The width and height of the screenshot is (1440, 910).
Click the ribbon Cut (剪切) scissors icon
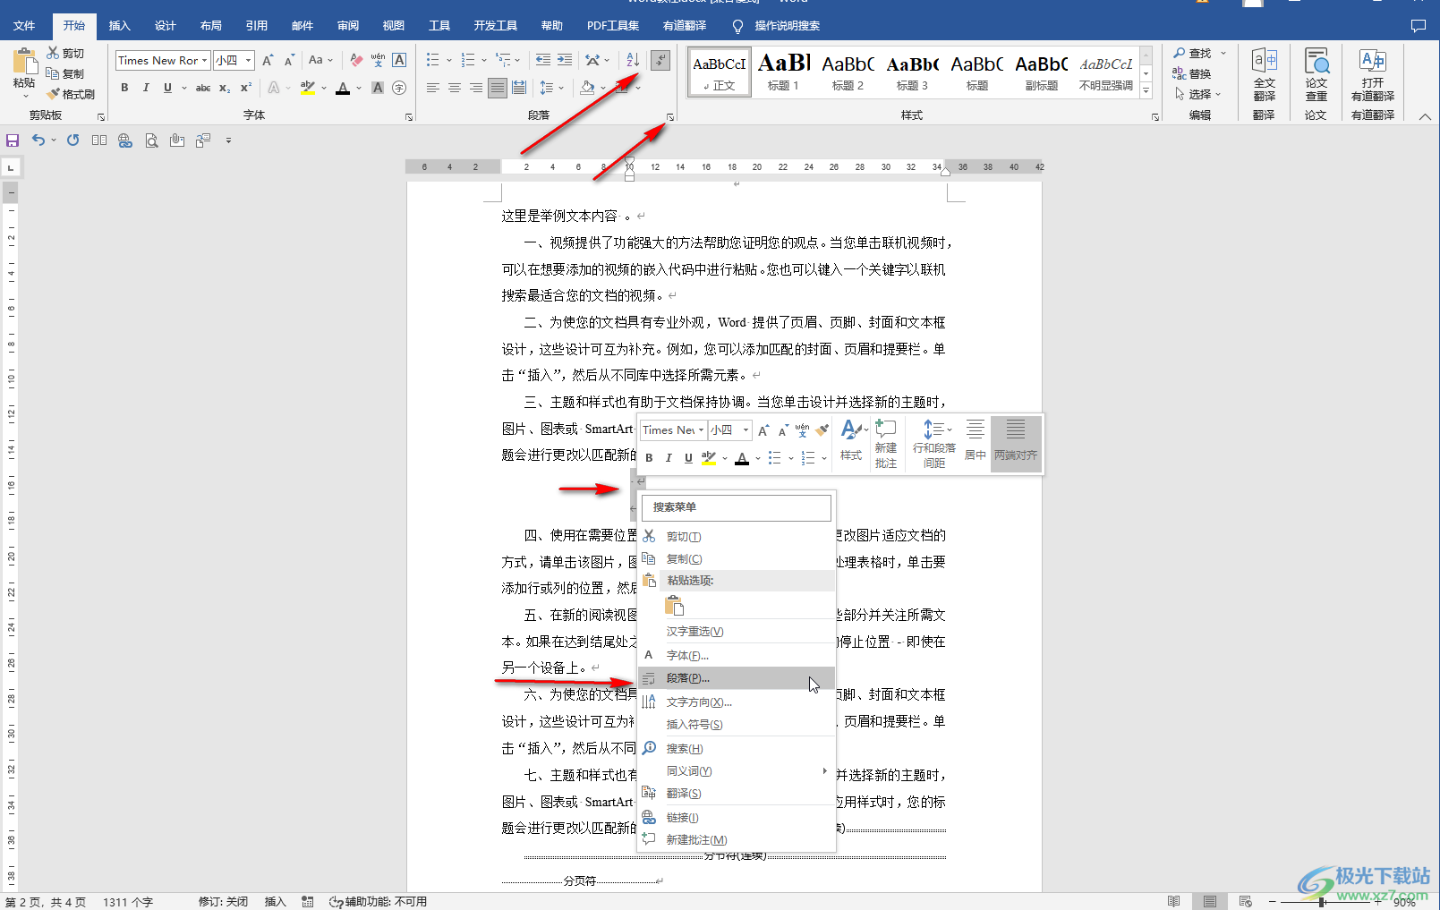coord(54,53)
